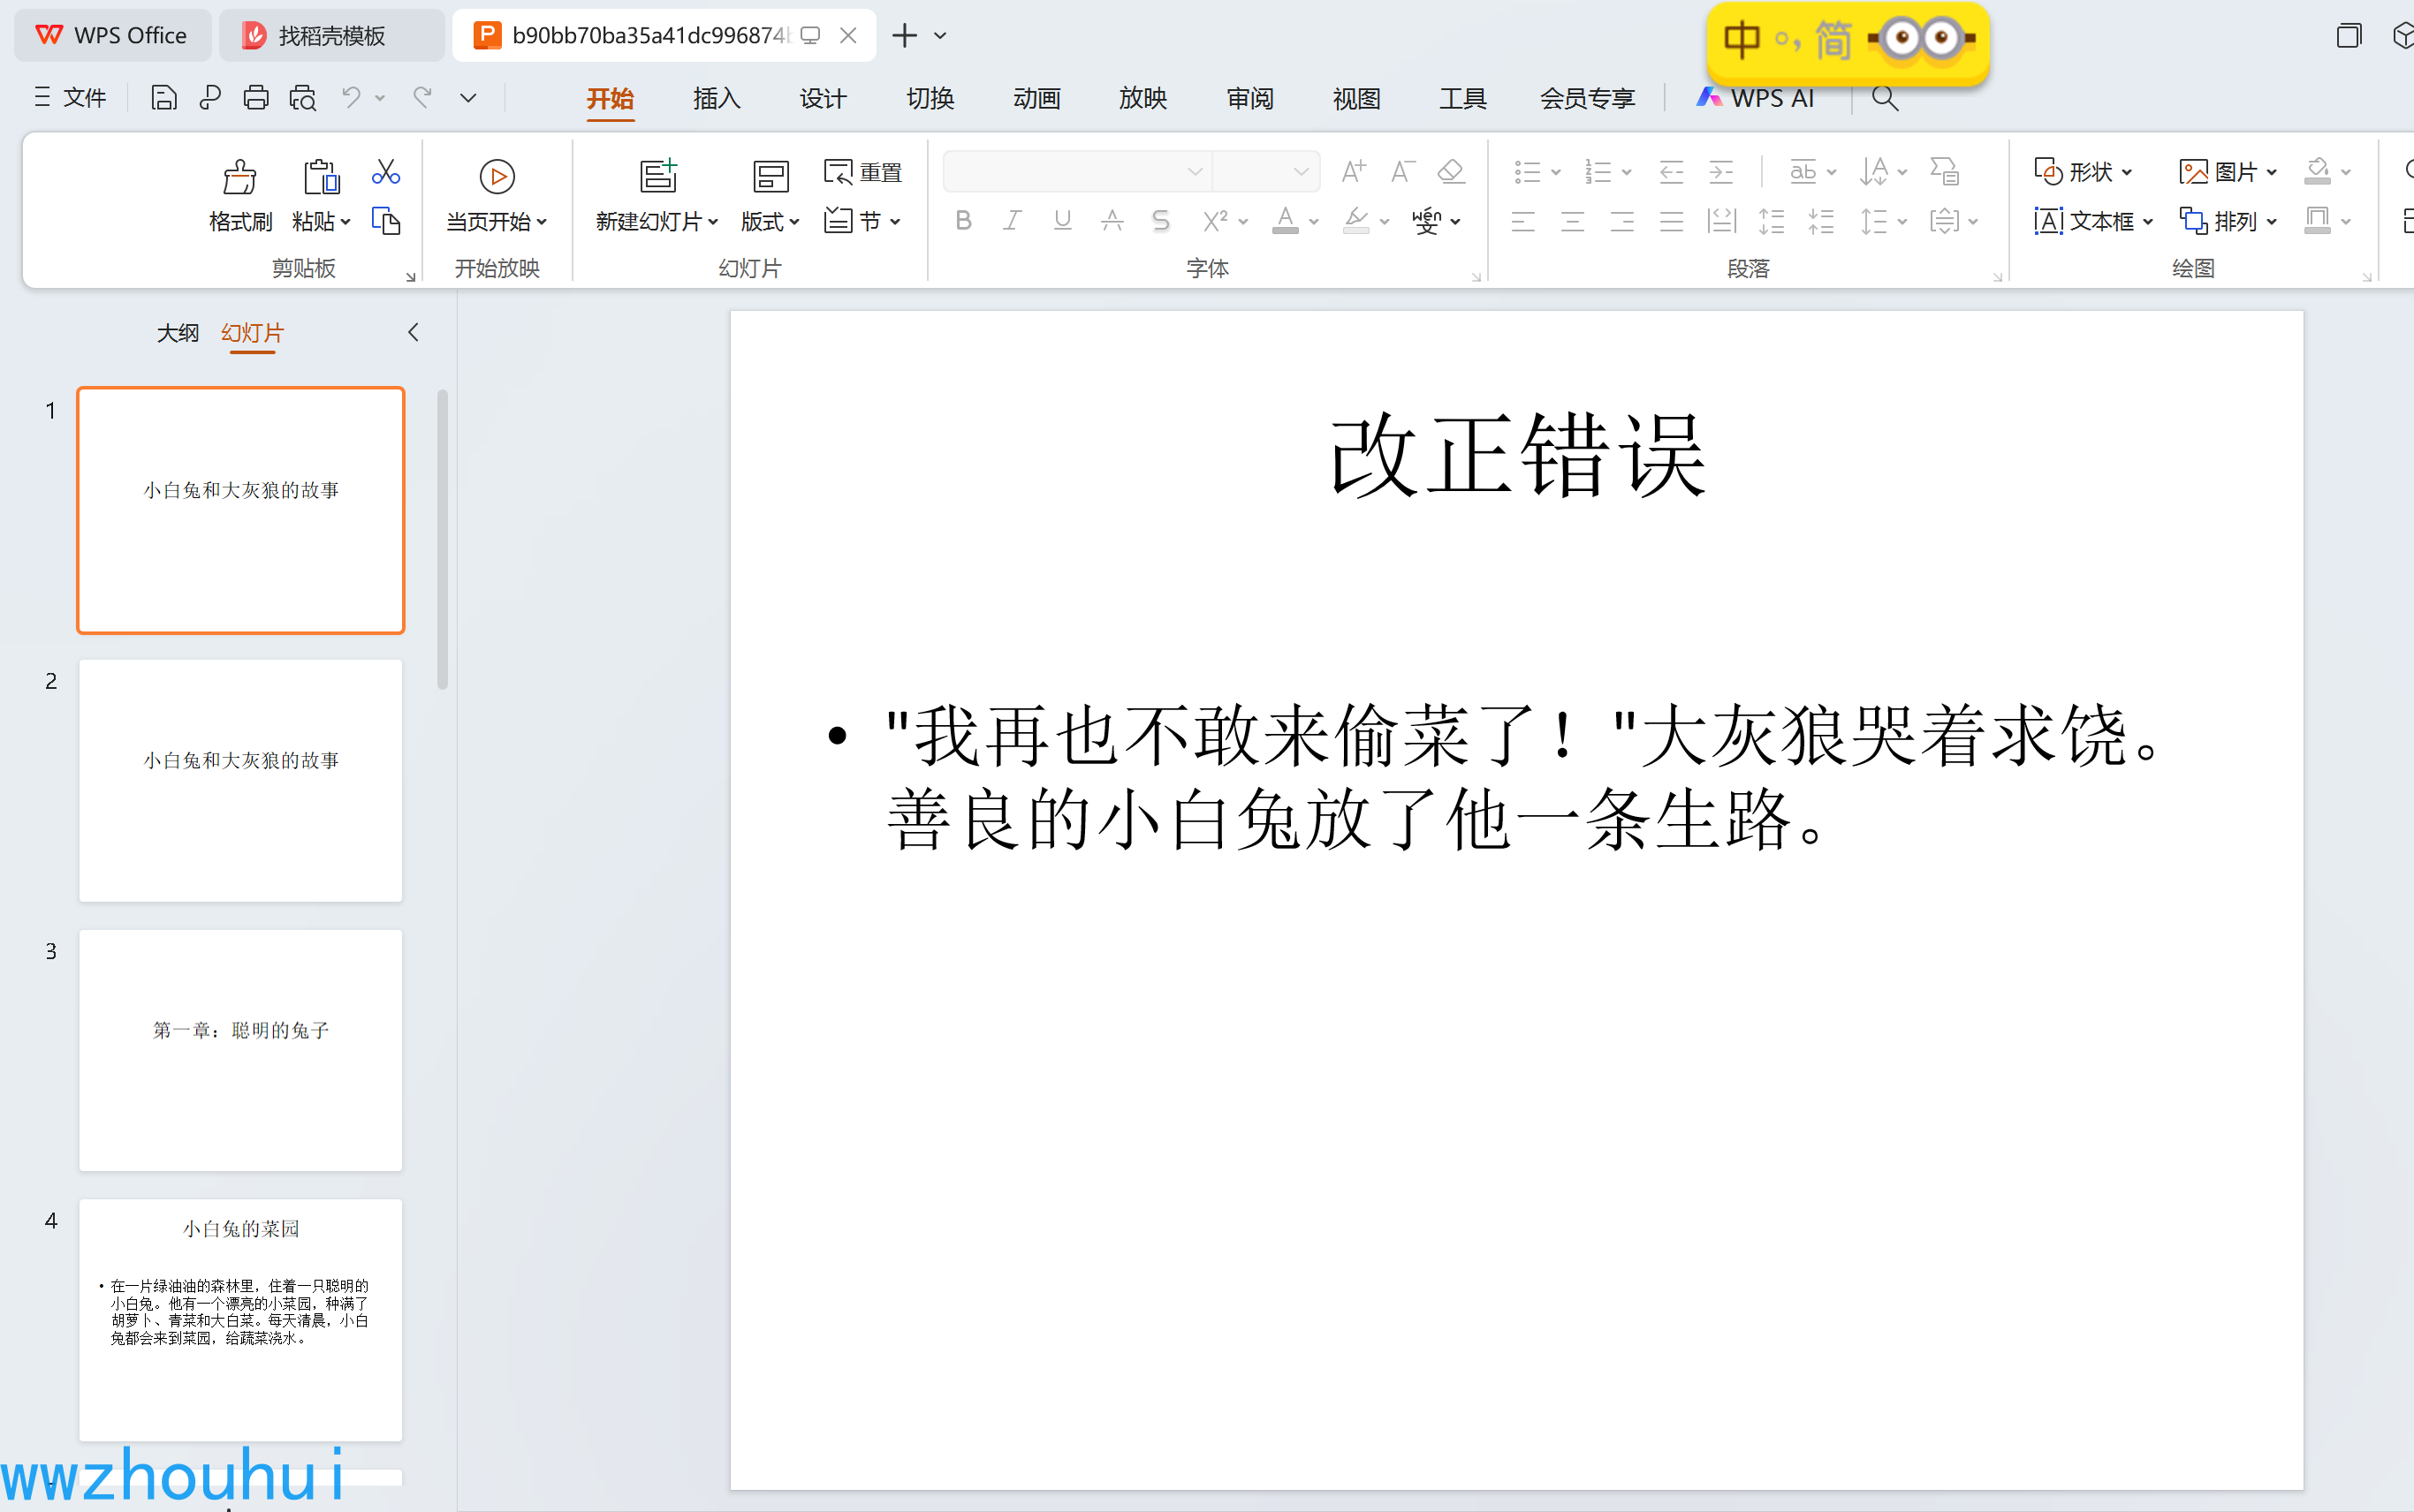Click the Clear Formatting eraser icon

(x=1451, y=172)
